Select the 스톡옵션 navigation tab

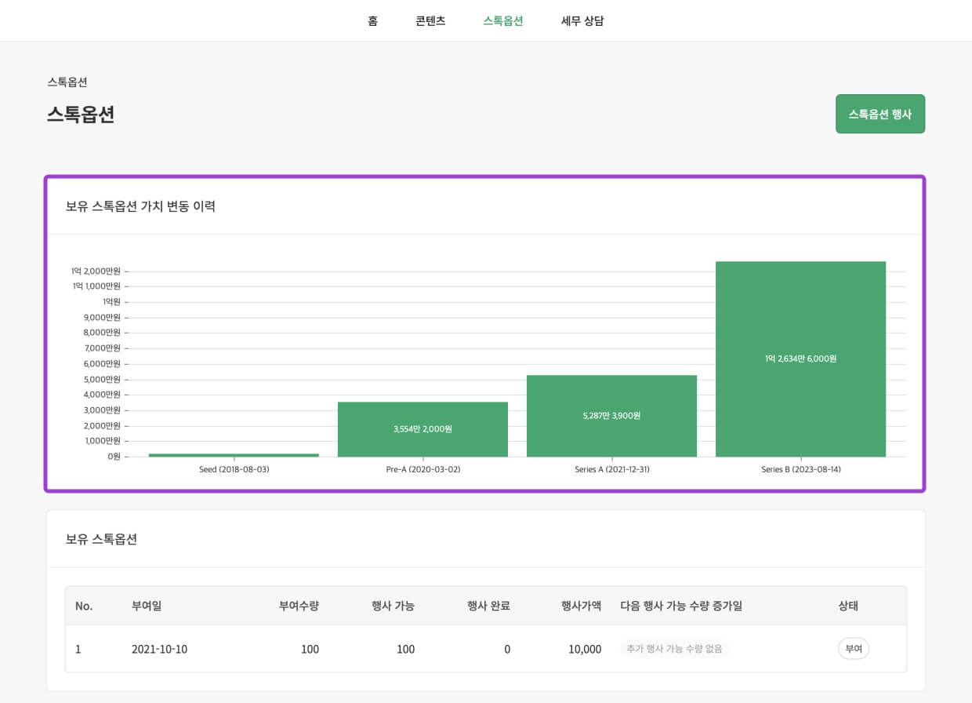click(x=503, y=21)
